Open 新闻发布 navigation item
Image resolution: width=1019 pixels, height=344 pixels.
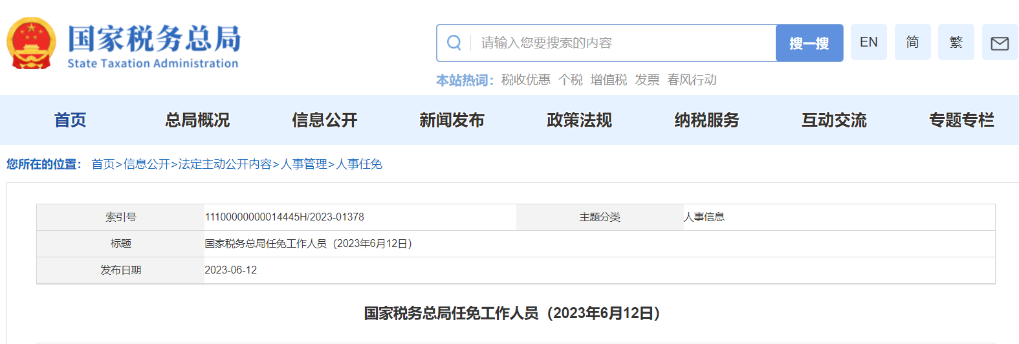tap(452, 120)
